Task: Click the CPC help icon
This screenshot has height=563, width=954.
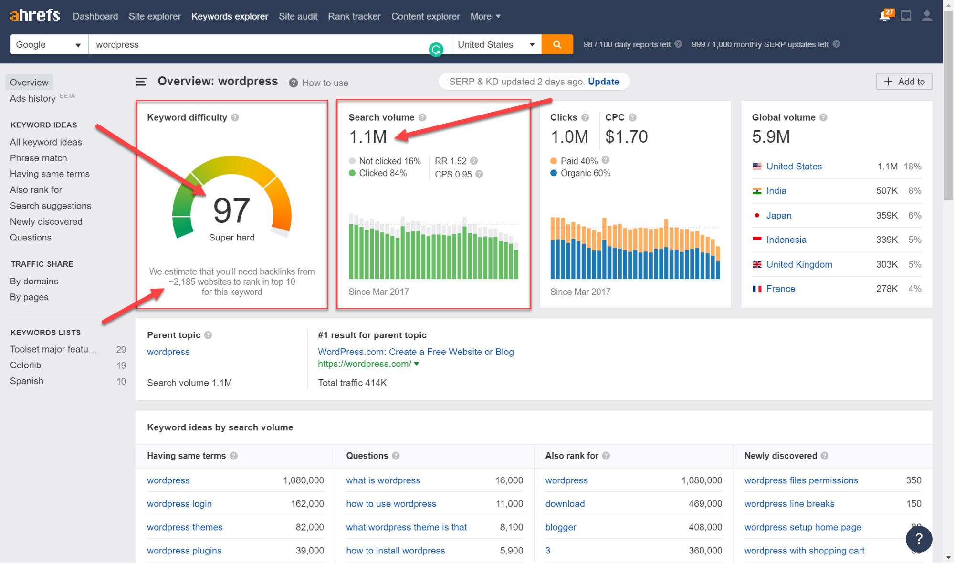Action: click(632, 117)
